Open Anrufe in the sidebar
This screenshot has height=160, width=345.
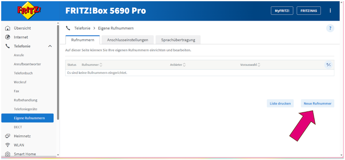19,55
